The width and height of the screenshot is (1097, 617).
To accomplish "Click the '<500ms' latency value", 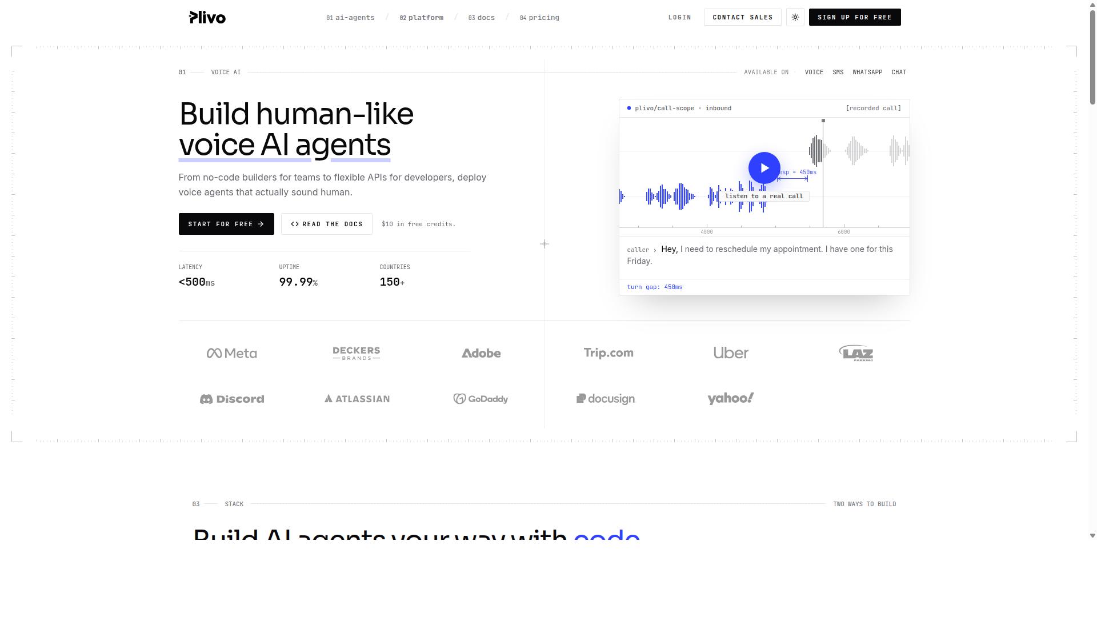I will coord(197,282).
